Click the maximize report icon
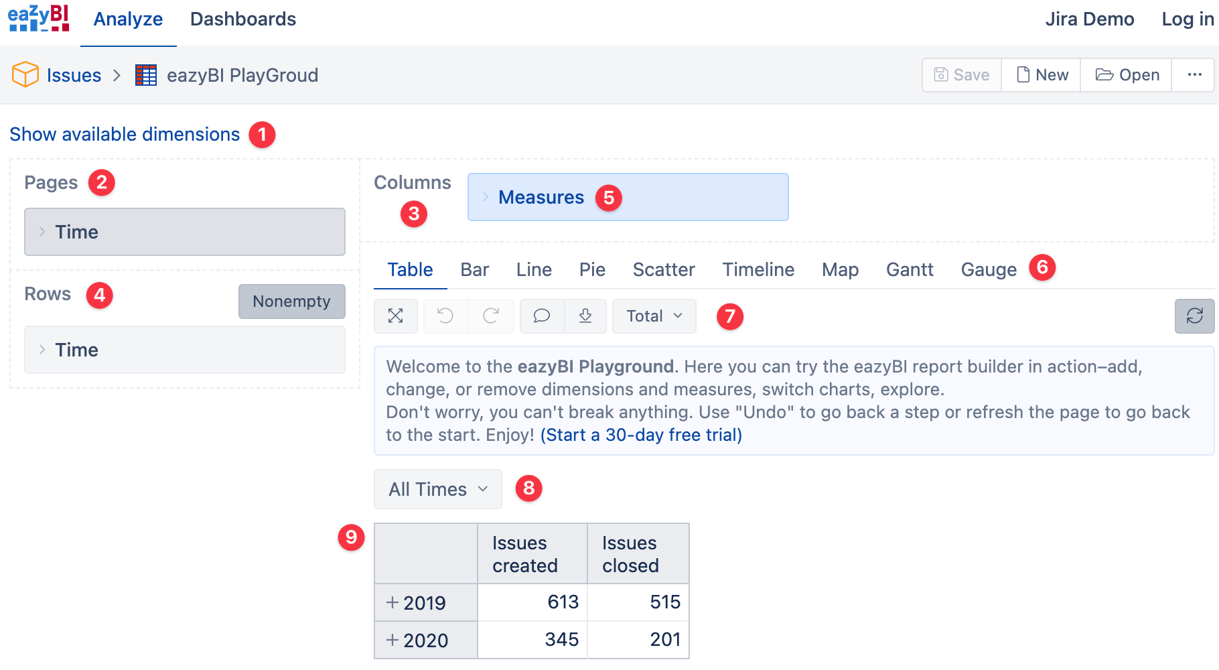Screen dimensions: 1219x670 [396, 316]
